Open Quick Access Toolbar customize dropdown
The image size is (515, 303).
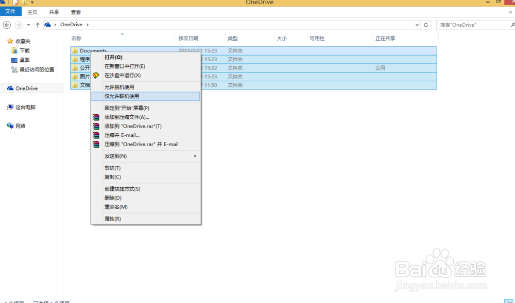pyautogui.click(x=32, y=2)
